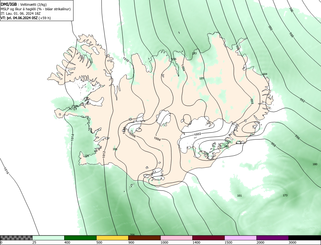Click the 1010 isobar label
Screen dimensions: 321x245
pos(126,60)
